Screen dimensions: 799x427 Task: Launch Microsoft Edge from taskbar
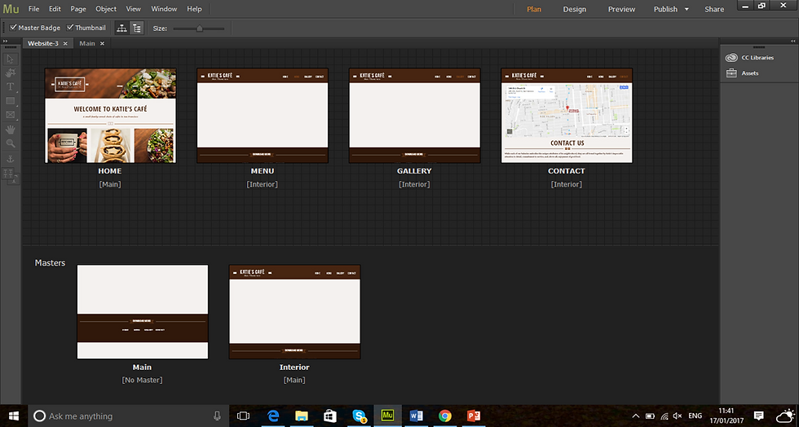click(x=274, y=416)
